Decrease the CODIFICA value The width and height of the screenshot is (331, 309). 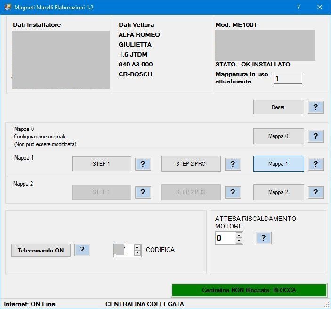pos(137,253)
